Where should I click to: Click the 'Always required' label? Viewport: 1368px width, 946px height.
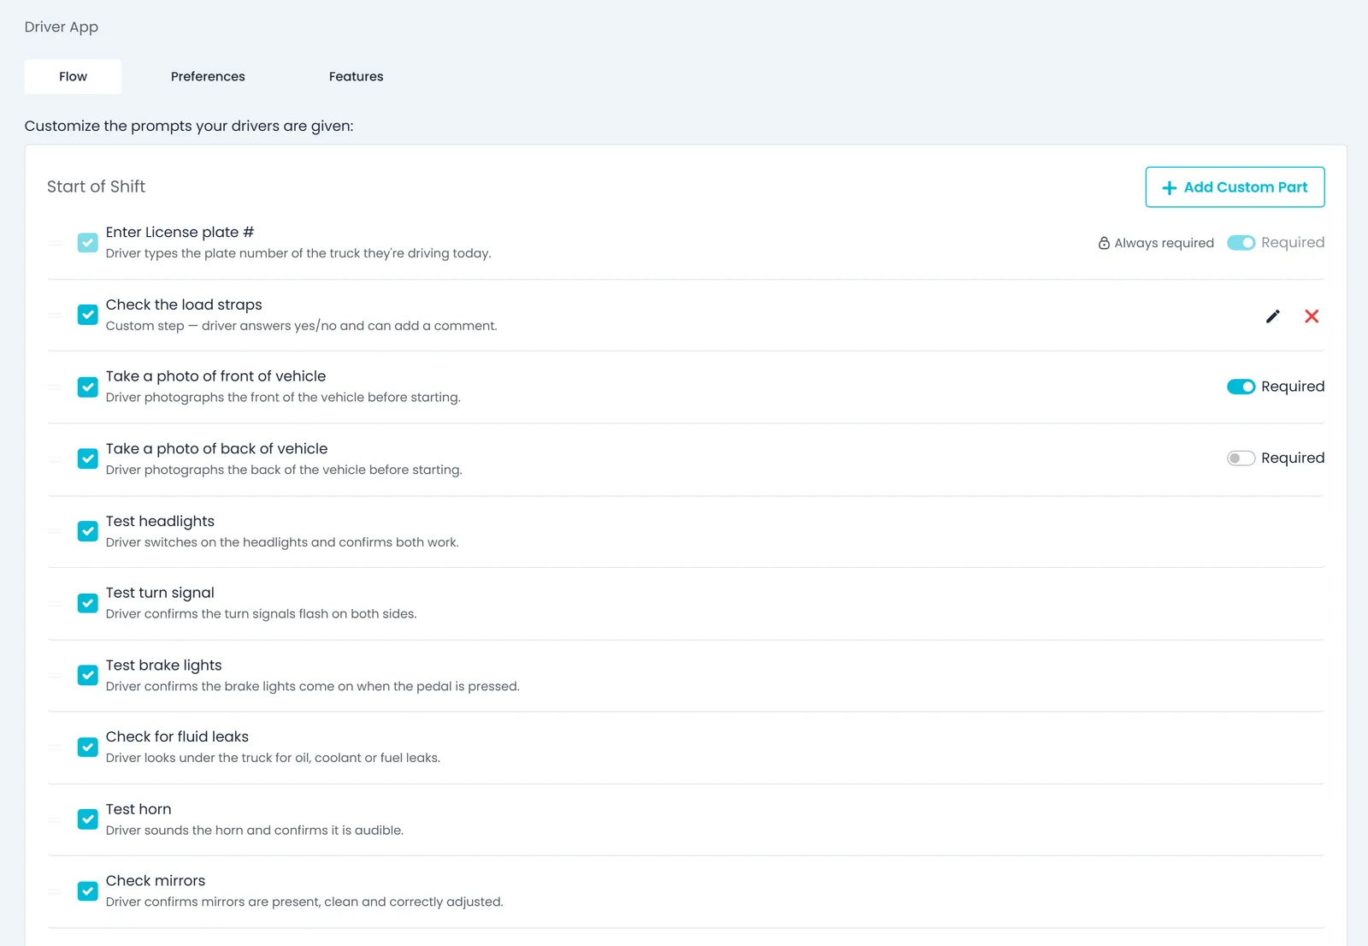[x=1164, y=243]
